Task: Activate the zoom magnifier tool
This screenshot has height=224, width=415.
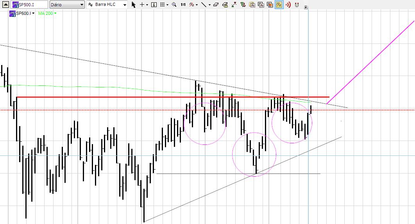Action: pyautogui.click(x=174, y=5)
